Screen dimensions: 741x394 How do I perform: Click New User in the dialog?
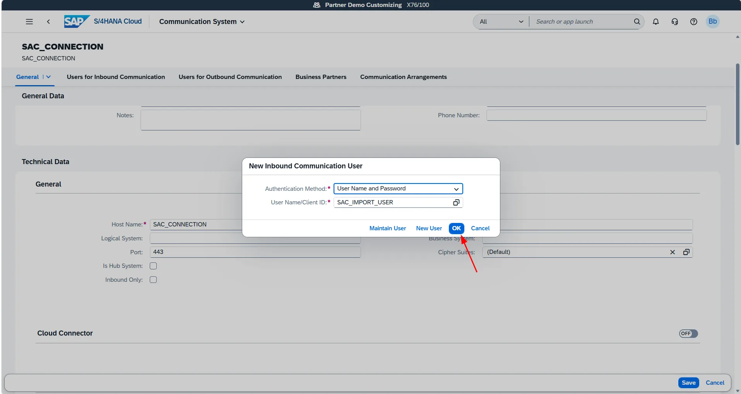(x=429, y=228)
